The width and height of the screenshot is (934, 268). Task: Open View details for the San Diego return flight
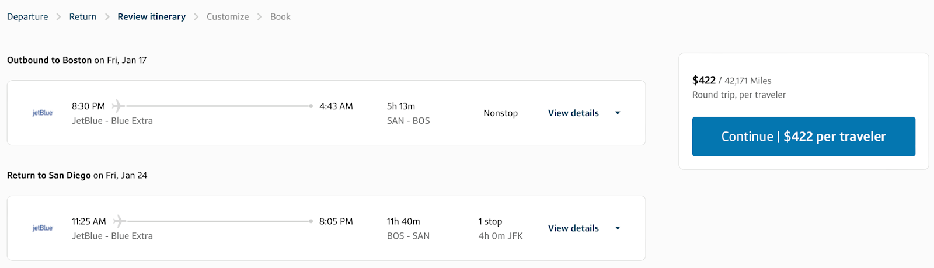(573, 228)
